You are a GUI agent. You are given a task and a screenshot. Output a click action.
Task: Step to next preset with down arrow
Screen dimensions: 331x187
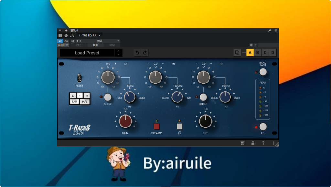click(118, 55)
